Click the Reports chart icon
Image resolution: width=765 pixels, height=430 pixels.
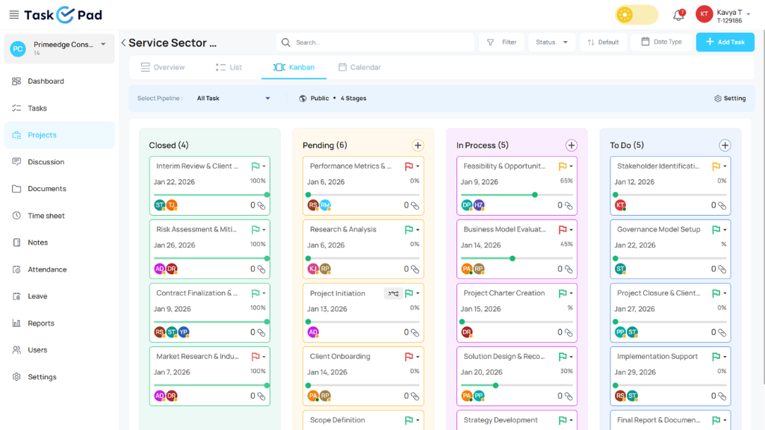(16, 322)
